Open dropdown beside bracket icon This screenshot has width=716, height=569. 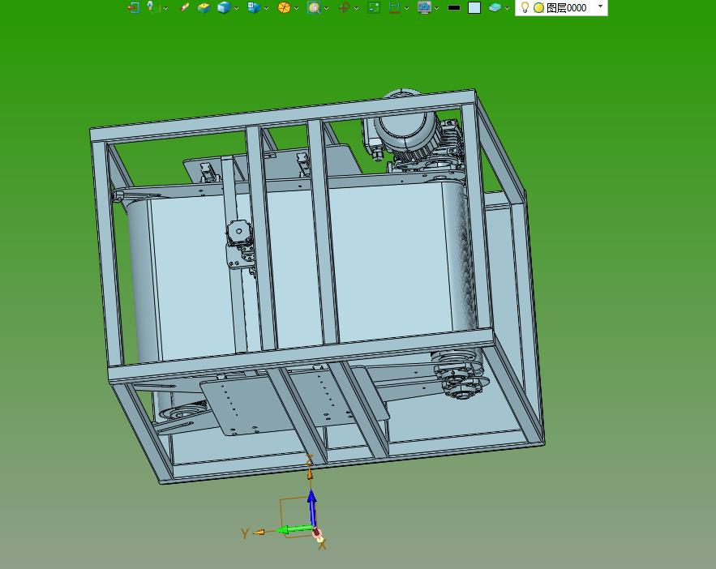(406, 8)
